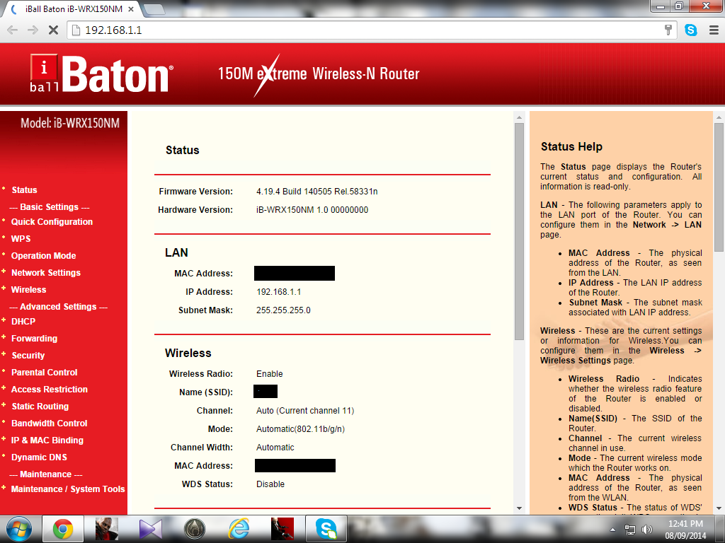Click the key icon in the address bar
Viewport: 725px width, 543px height.
[668, 30]
